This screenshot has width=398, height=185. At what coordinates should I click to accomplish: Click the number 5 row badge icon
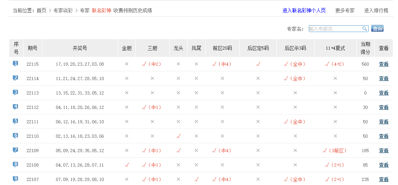coord(16,121)
